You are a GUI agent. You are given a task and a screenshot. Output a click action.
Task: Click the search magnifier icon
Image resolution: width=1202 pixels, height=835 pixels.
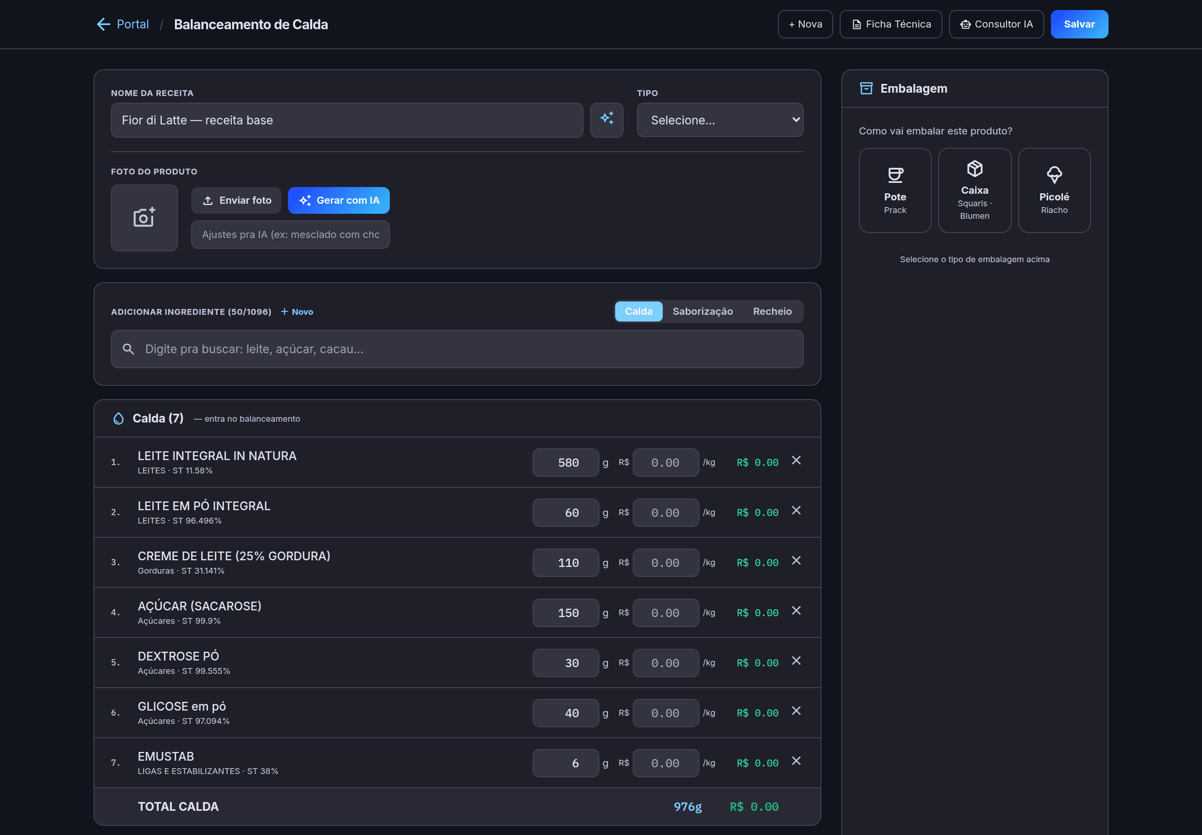pos(128,349)
